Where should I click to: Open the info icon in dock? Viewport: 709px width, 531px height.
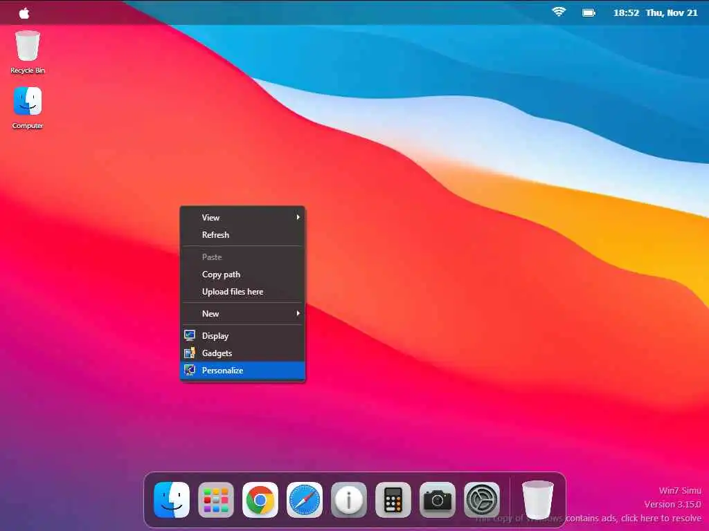(349, 500)
